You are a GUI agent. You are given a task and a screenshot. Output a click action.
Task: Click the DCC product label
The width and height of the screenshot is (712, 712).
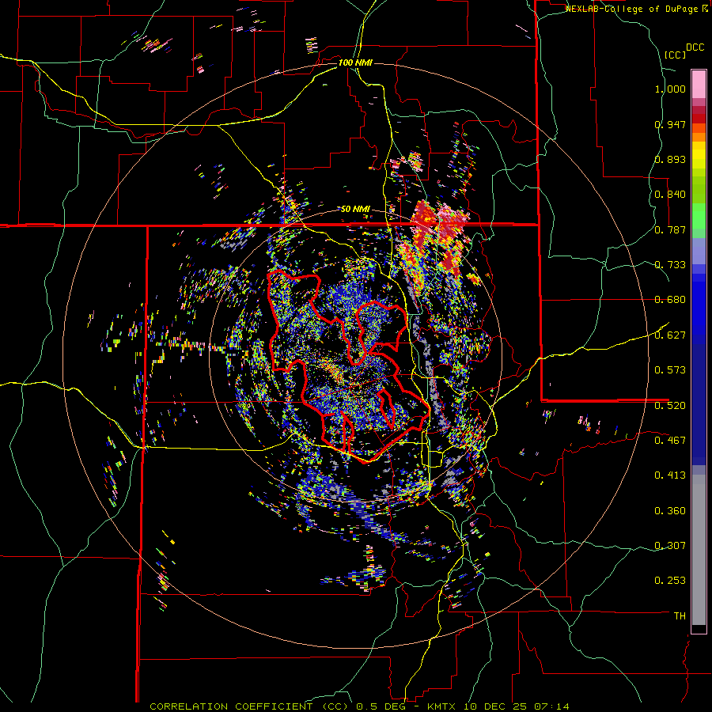(695, 47)
